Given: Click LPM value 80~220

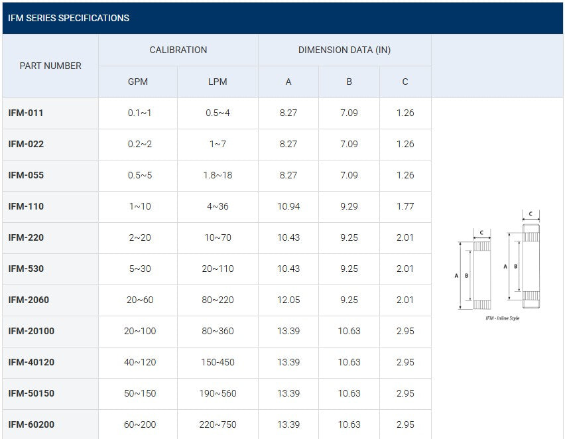Looking at the screenshot, I should [x=218, y=300].
